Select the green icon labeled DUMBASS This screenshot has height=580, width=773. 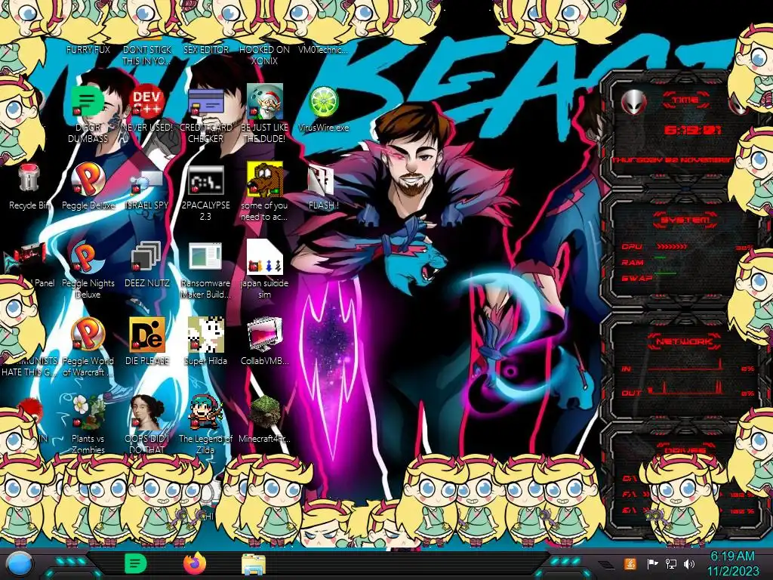[x=88, y=102]
